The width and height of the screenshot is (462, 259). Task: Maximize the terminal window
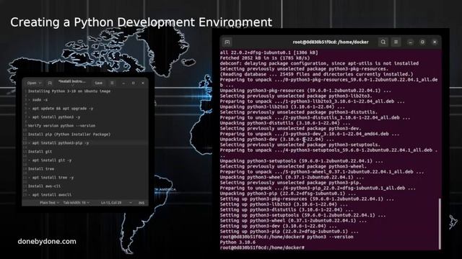point(422,42)
